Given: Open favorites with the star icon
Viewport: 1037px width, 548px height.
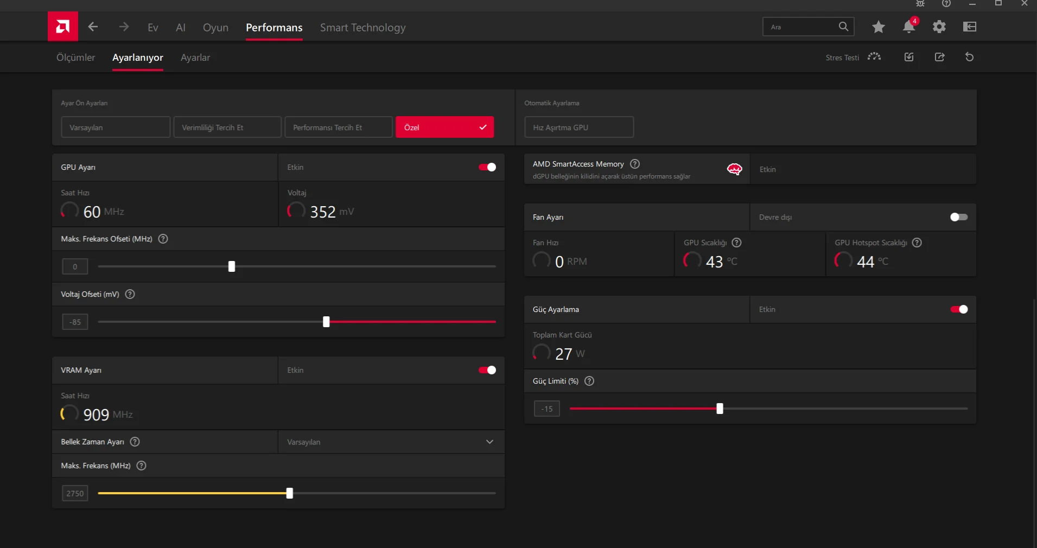Looking at the screenshot, I should pyautogui.click(x=879, y=27).
